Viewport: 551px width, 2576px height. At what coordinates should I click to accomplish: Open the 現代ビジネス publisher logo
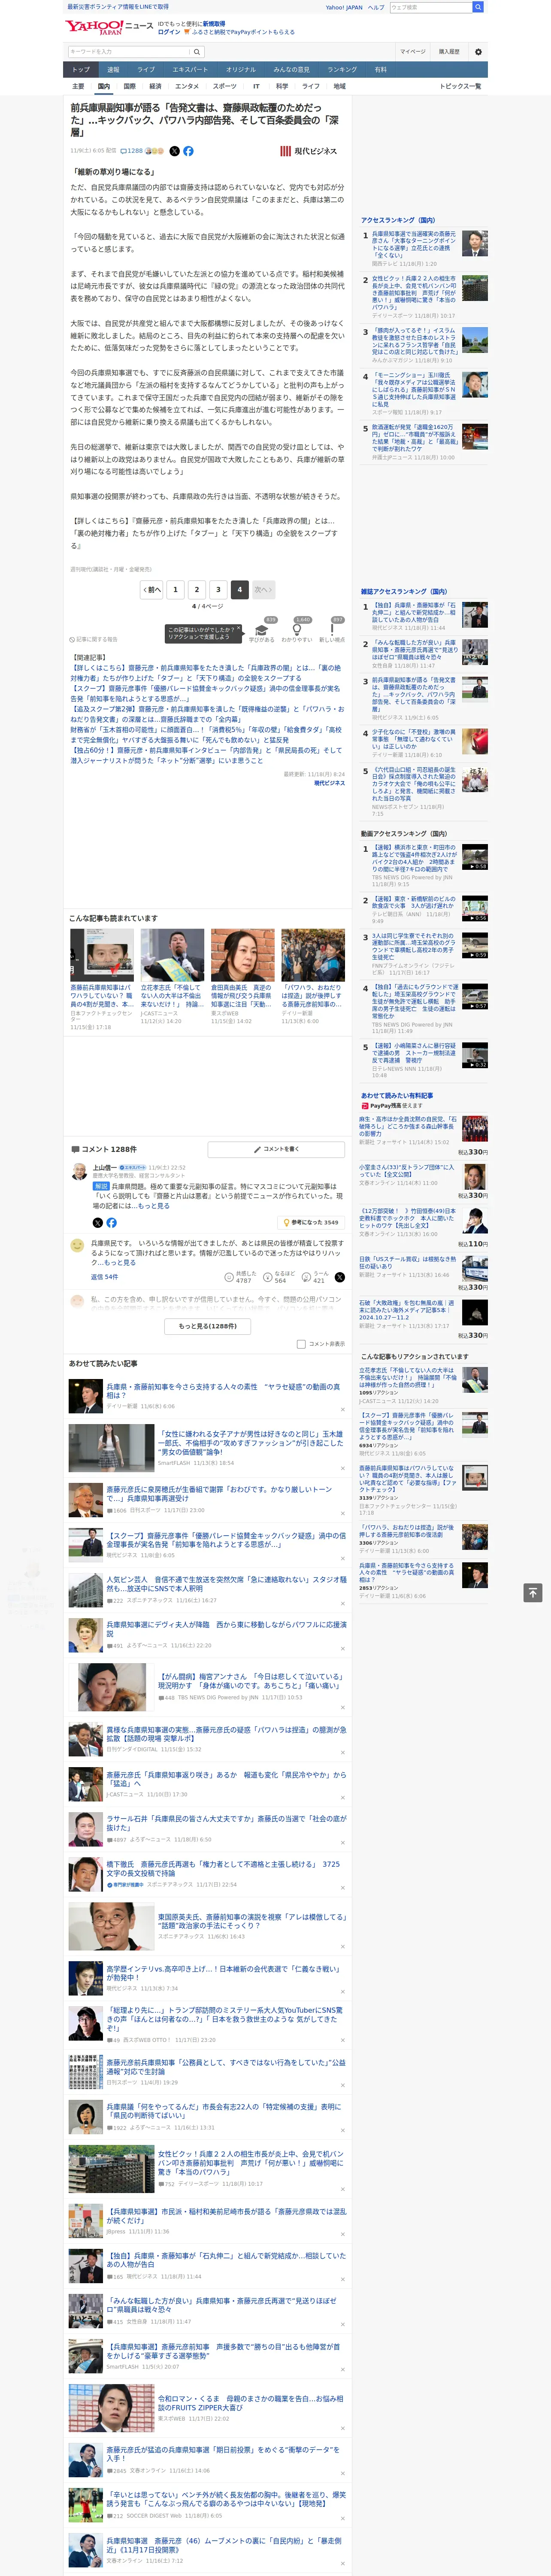pyautogui.click(x=309, y=151)
